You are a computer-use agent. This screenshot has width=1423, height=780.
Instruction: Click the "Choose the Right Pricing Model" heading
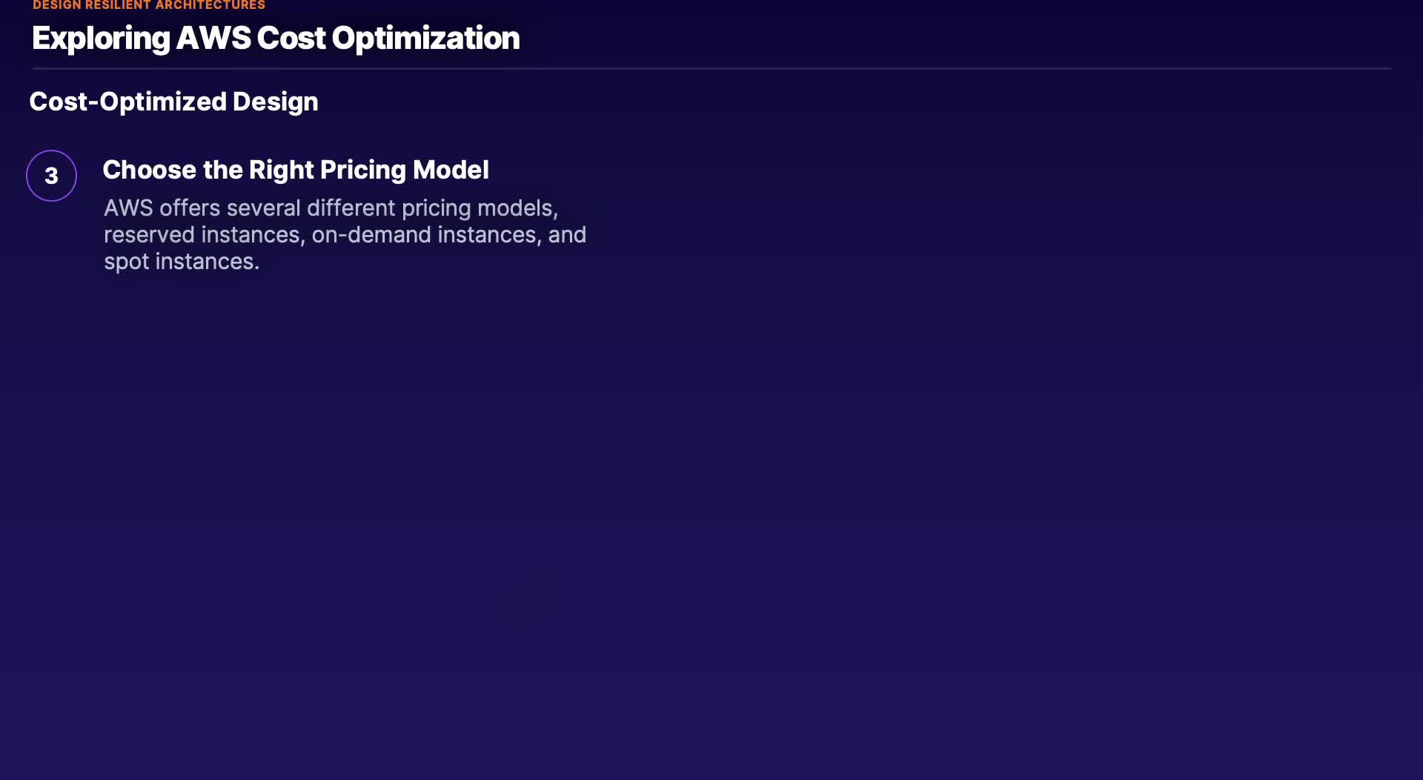tap(295, 170)
